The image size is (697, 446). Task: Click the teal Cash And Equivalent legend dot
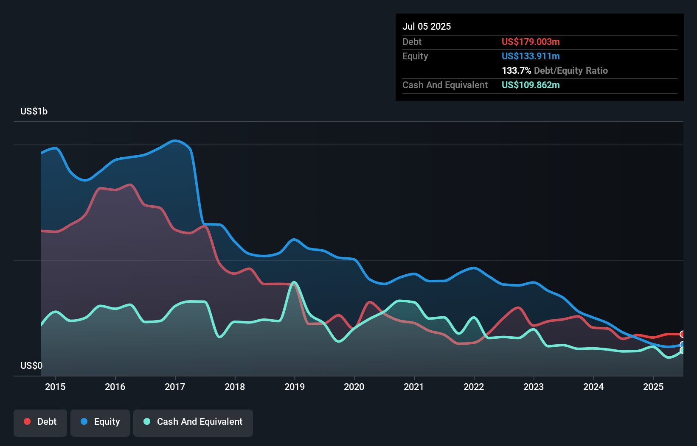pos(146,421)
